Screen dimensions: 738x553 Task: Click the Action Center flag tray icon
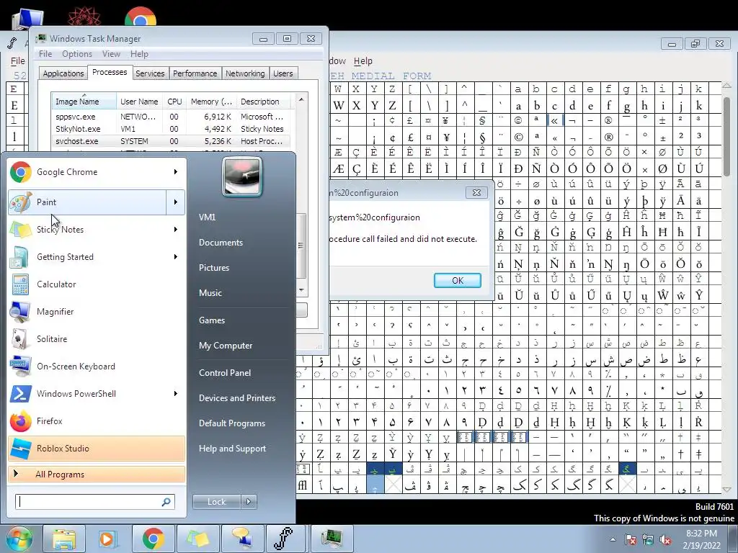[x=630, y=540]
